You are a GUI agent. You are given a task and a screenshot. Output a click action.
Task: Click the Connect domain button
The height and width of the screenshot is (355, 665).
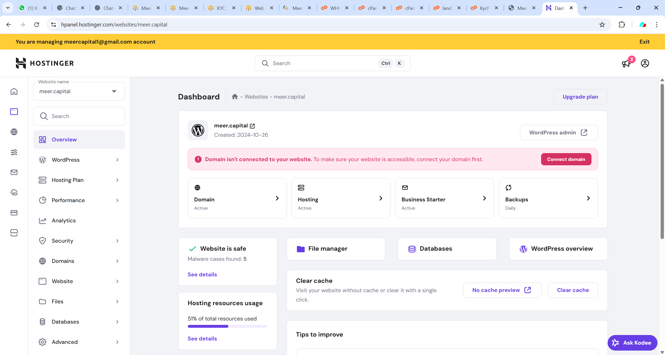coord(566,159)
